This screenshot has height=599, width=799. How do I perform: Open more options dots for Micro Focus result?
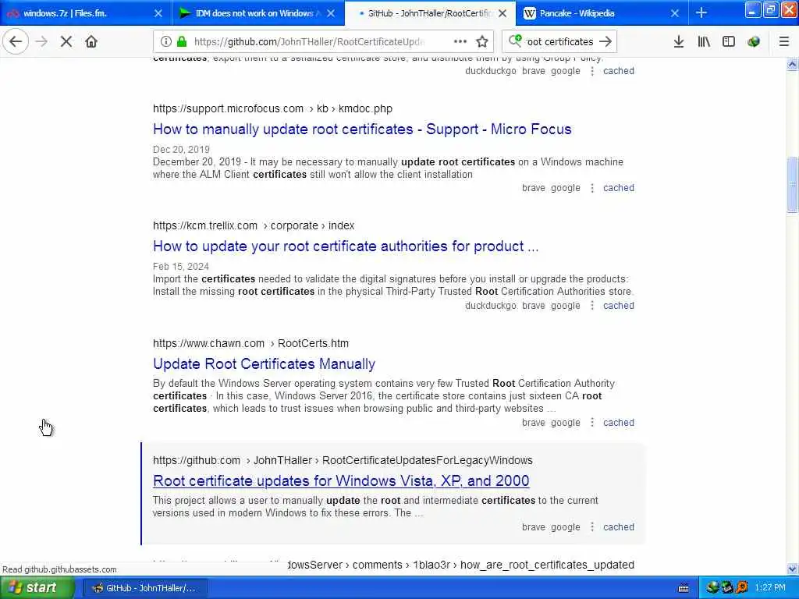[592, 188]
